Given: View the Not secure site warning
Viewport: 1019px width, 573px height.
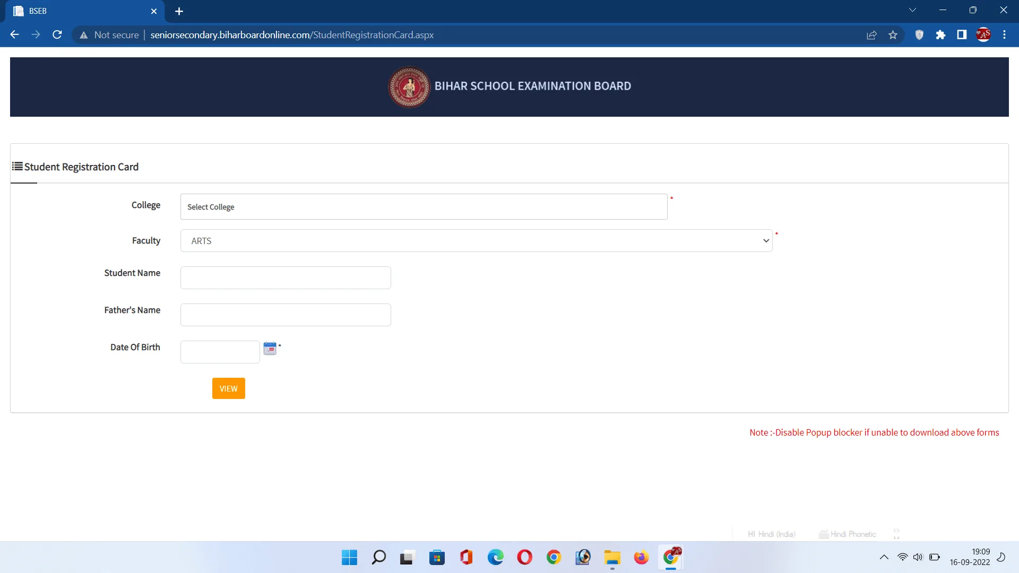Looking at the screenshot, I should click(x=109, y=35).
